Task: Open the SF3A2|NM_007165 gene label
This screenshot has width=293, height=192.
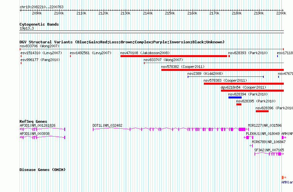Action: pos(269,150)
